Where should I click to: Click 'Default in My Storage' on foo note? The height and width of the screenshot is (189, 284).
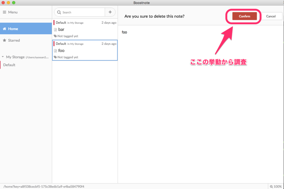point(70,44)
